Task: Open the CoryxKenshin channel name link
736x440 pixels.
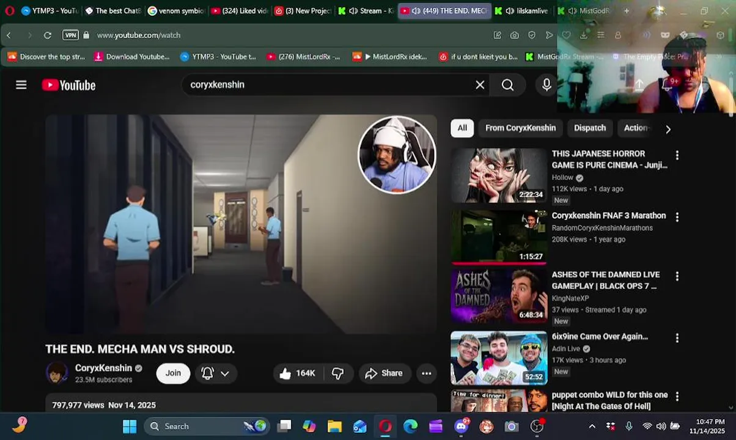Action: point(103,368)
